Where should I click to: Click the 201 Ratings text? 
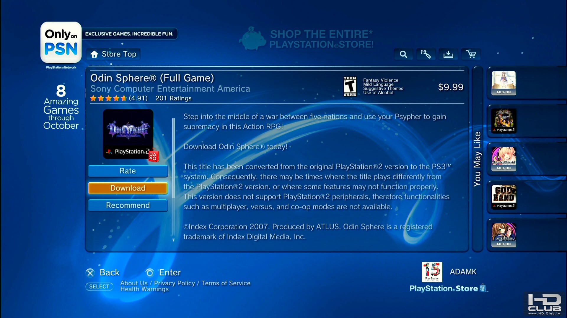[x=174, y=98]
